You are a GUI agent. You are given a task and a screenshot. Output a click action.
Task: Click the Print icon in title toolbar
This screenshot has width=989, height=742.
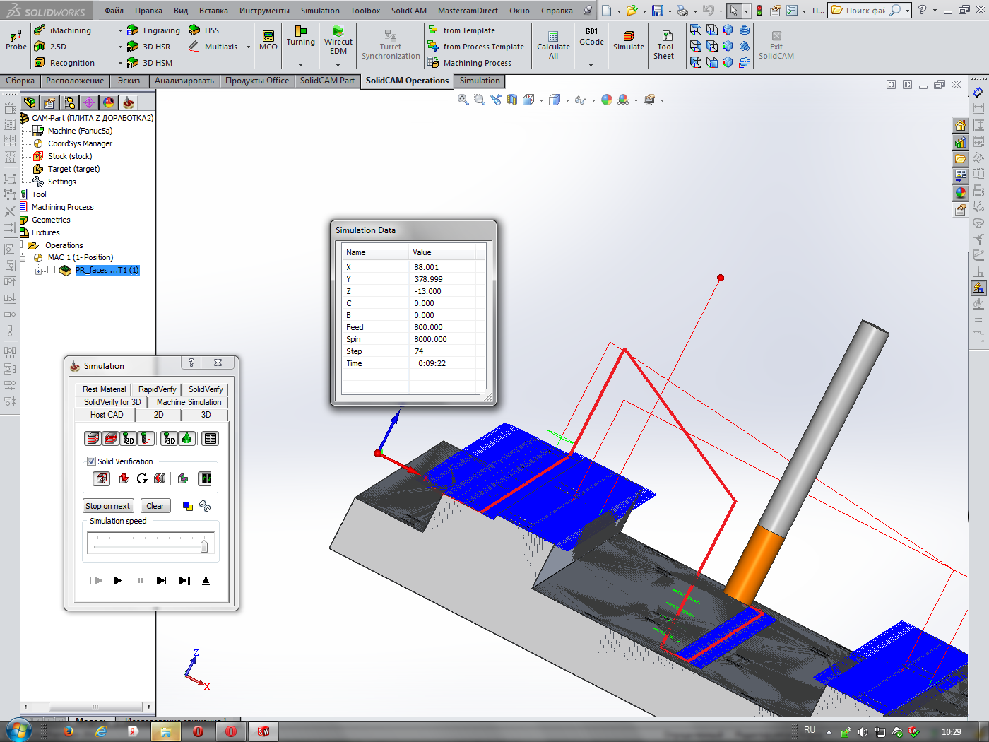[682, 11]
